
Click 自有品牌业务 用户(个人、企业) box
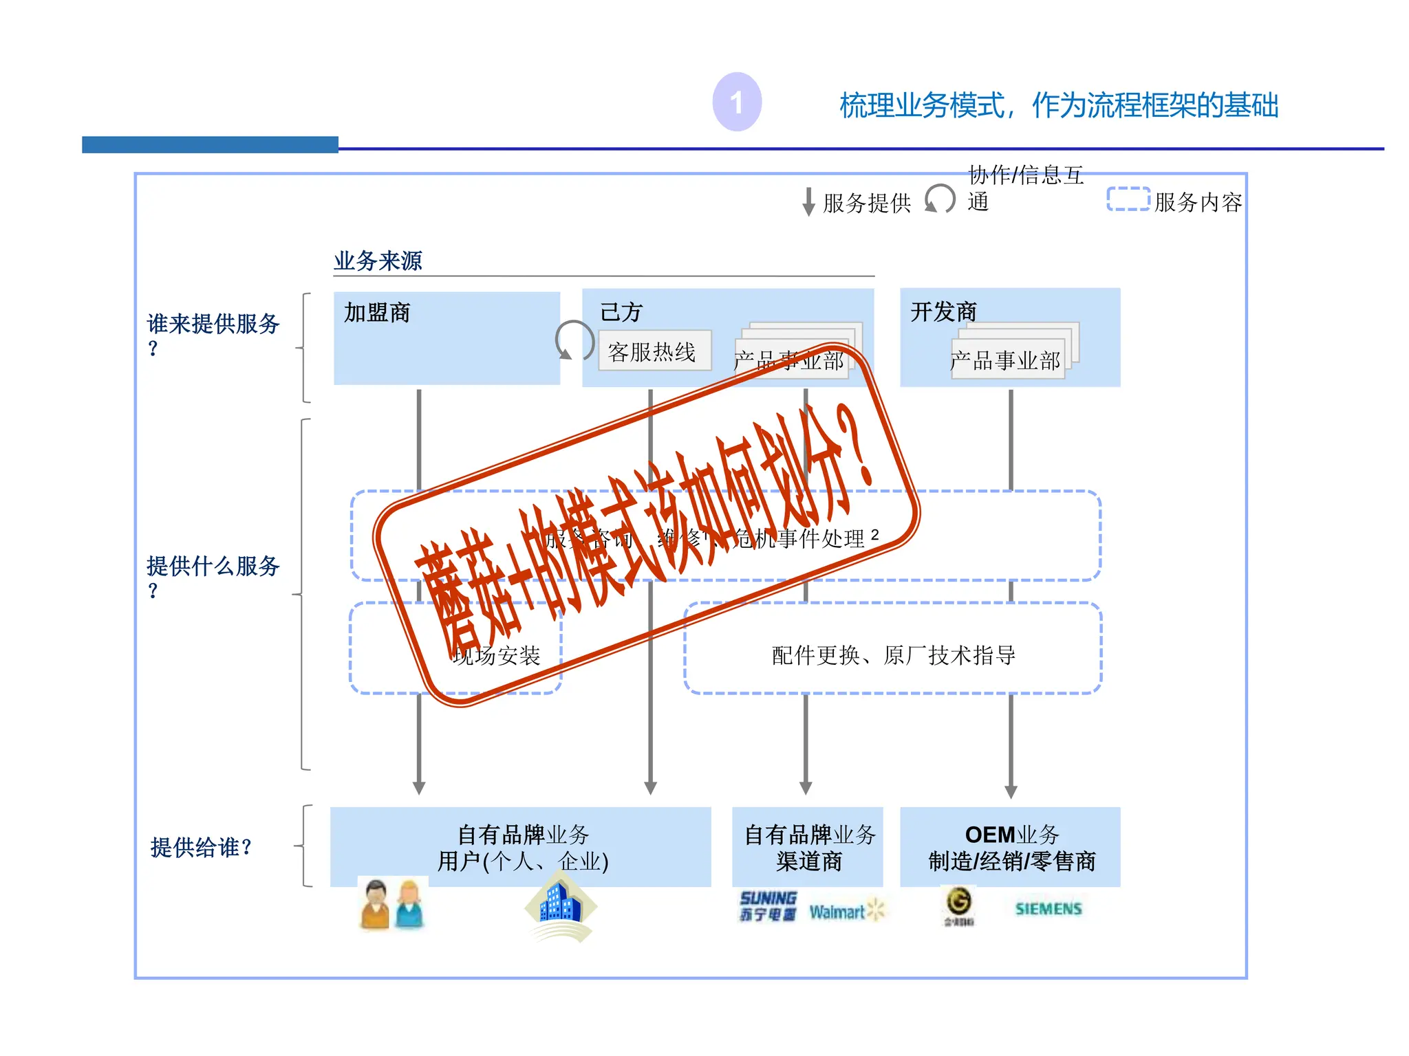tap(521, 847)
